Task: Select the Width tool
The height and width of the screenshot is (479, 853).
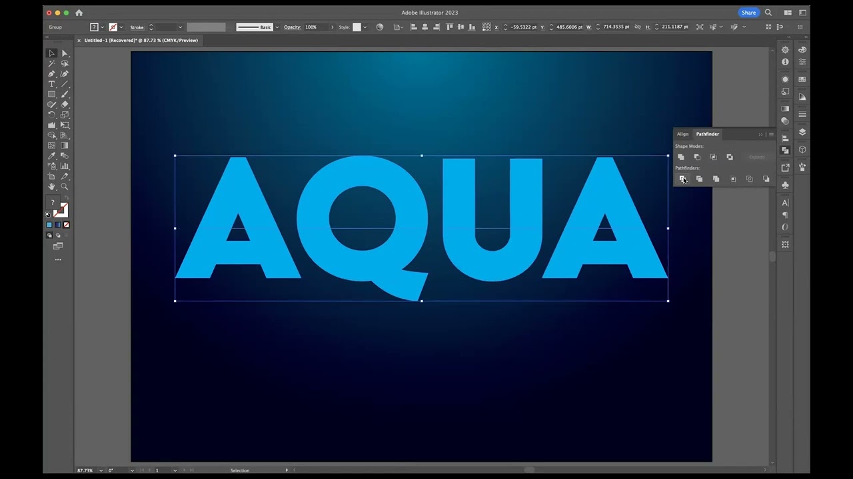Action: pos(51,125)
